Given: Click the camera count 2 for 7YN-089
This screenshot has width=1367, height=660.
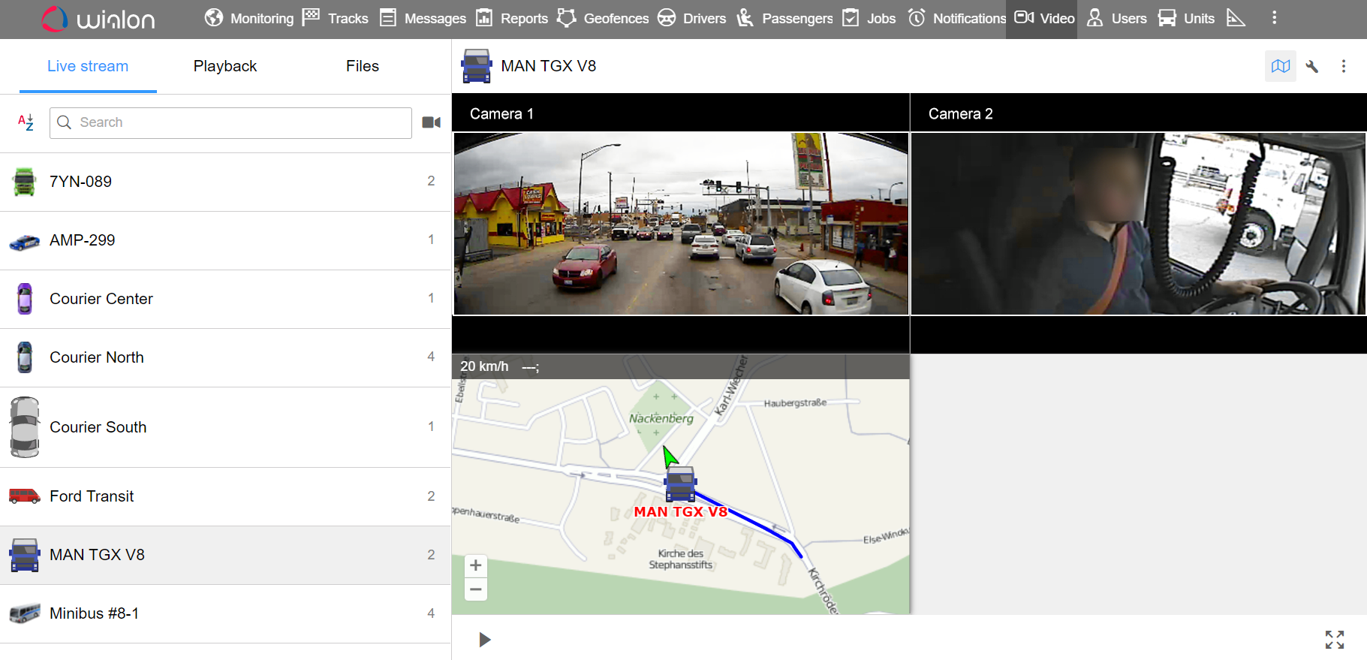Looking at the screenshot, I should click(x=431, y=181).
